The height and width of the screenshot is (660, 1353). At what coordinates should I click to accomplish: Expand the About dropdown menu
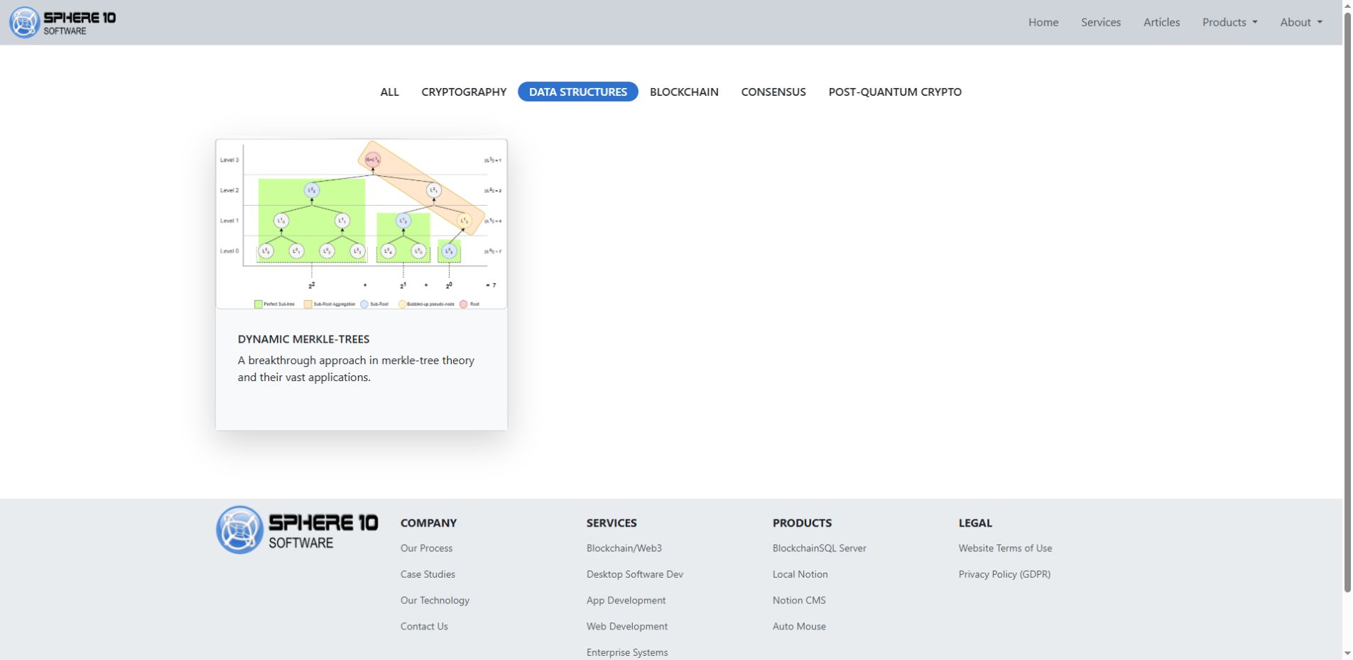point(1301,22)
